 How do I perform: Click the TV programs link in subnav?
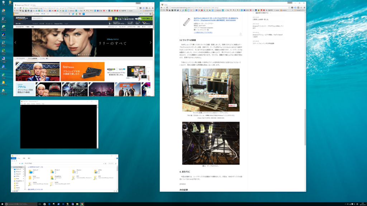(28, 27)
